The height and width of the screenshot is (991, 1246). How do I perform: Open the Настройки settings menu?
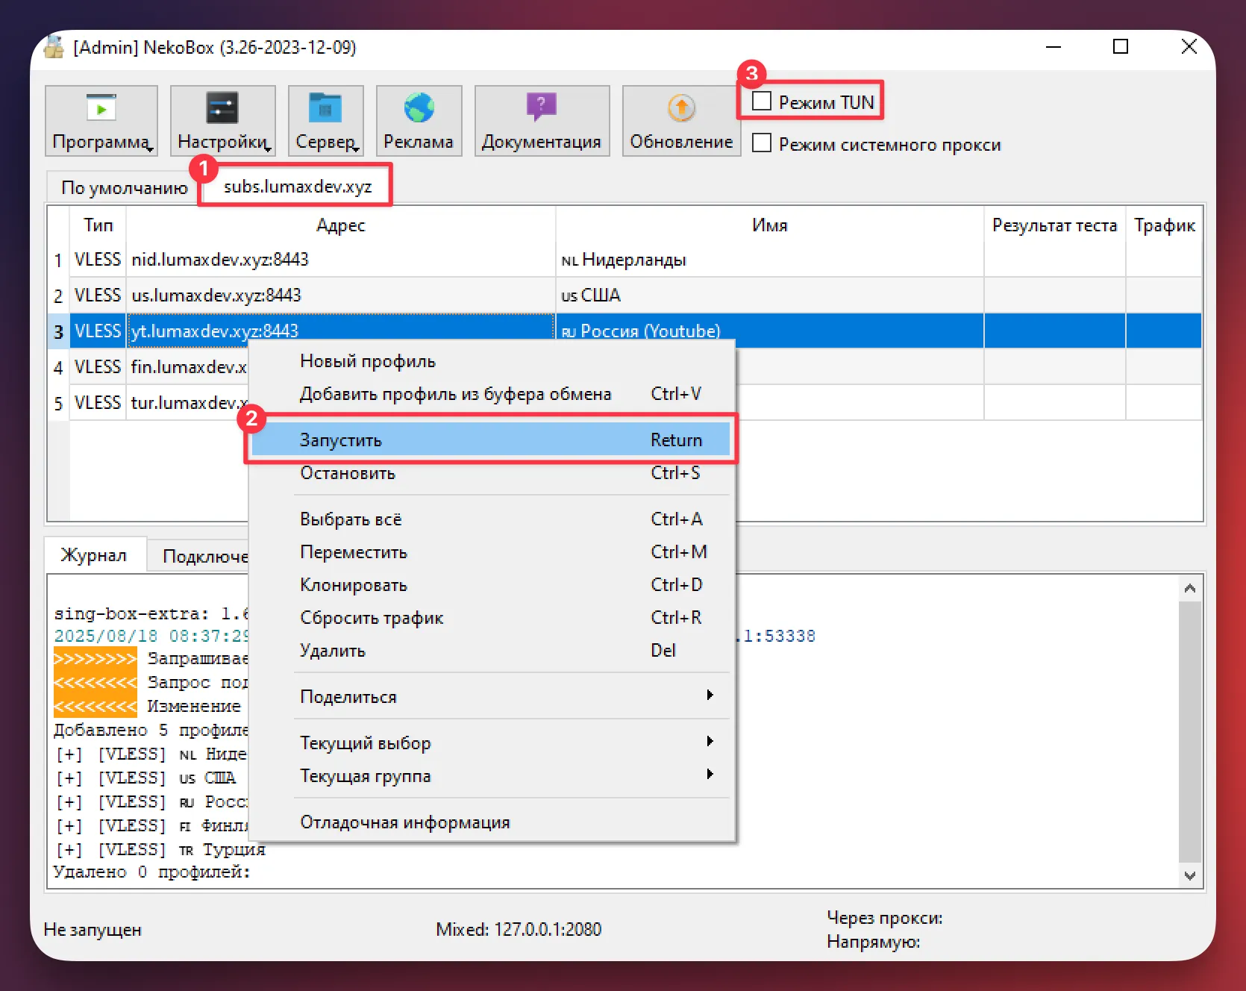point(223,121)
